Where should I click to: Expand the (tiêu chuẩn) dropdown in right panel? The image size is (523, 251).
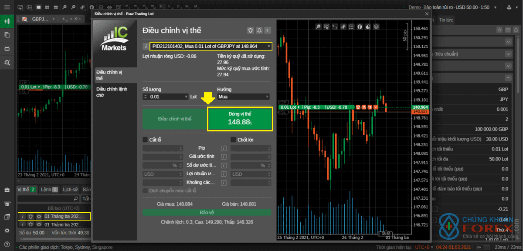[x=508, y=54]
